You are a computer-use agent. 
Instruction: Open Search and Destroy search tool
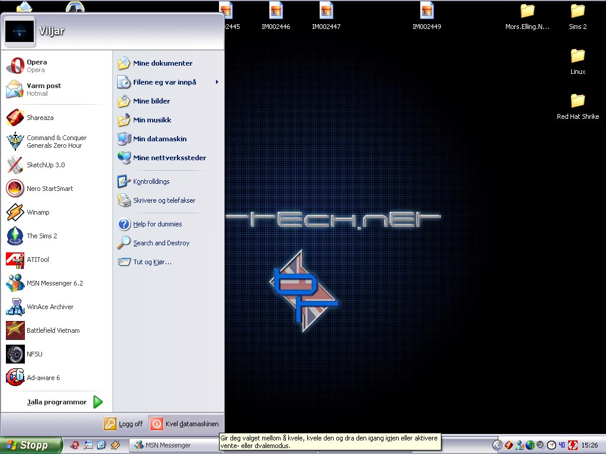(169, 243)
